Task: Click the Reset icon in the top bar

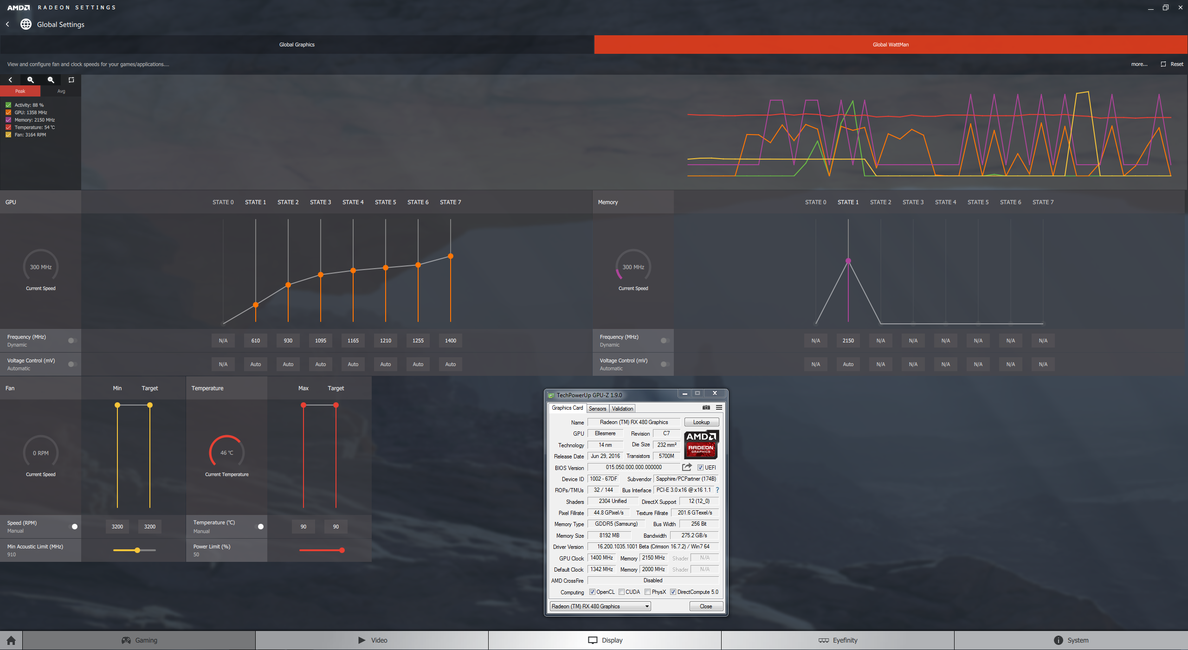Action: pos(1163,64)
